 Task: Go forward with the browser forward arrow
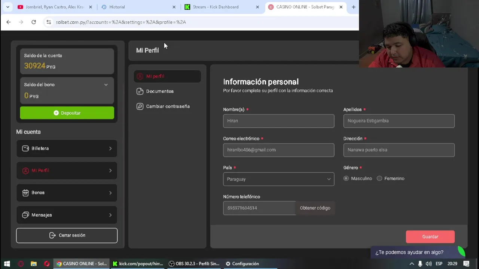click(21, 22)
